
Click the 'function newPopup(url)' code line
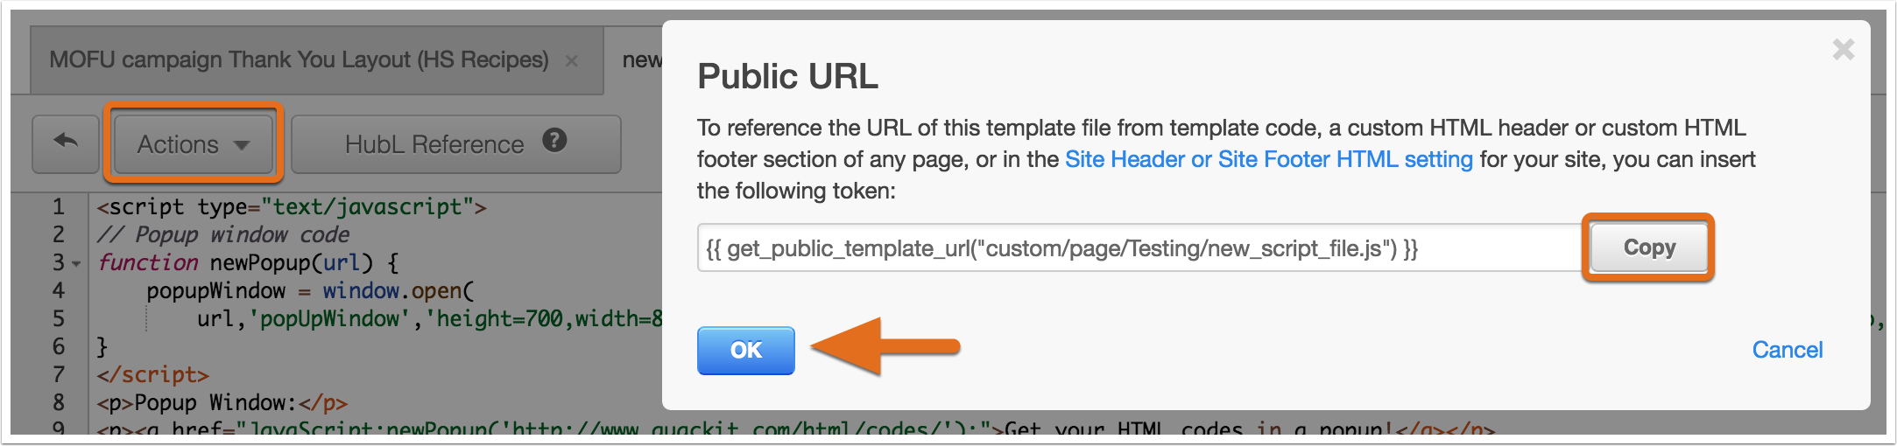(248, 263)
